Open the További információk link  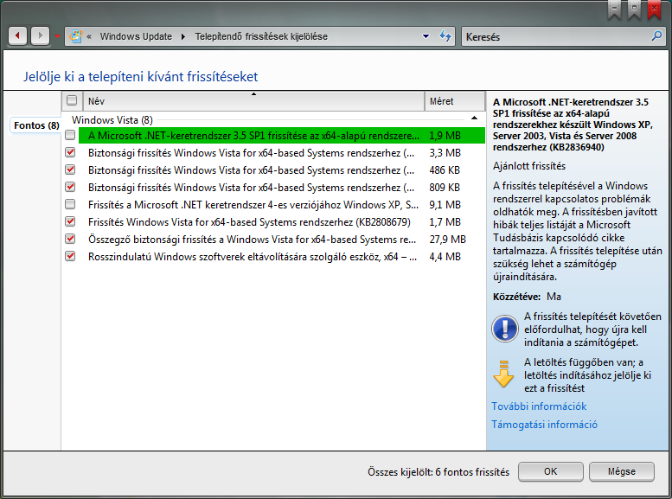[539, 406]
